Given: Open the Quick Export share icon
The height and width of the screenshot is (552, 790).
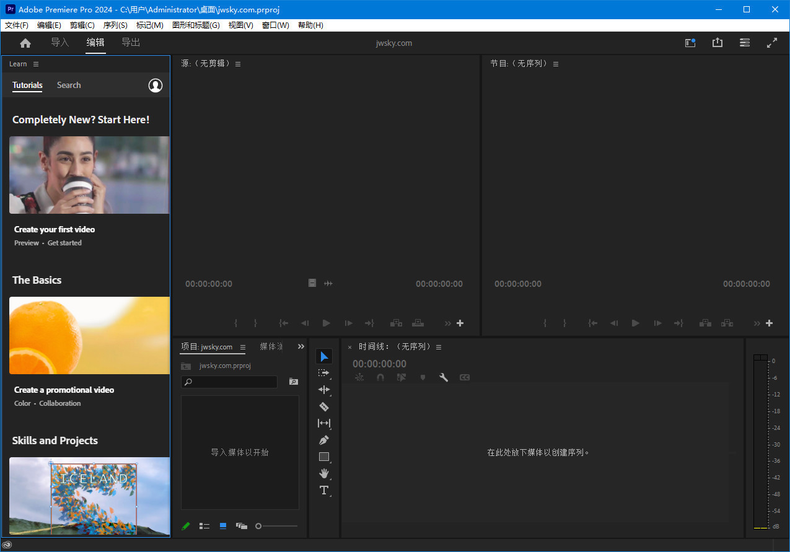Looking at the screenshot, I should click(718, 43).
